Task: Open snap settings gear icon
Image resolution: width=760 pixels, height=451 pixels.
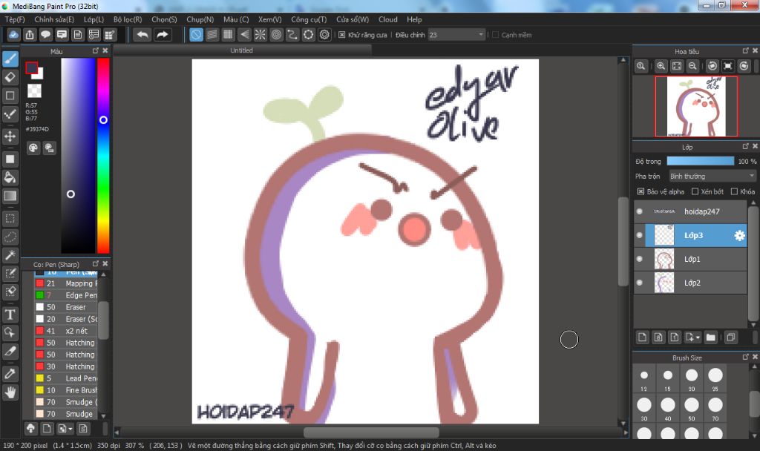Action: click(x=325, y=34)
